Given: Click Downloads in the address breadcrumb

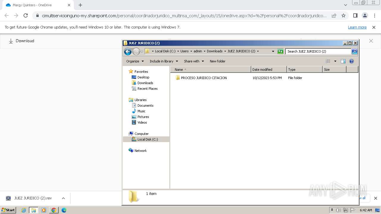Looking at the screenshot, I should click(x=215, y=51).
